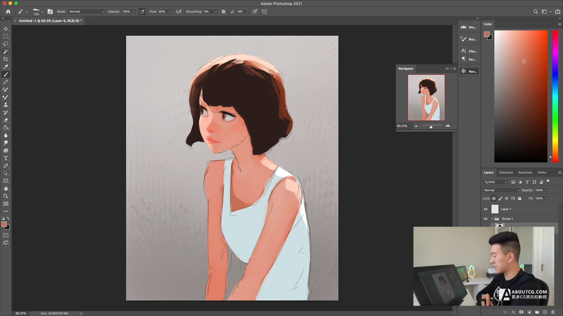
Task: Select the Brush tool in the toolbox
Action: pyautogui.click(x=6, y=74)
